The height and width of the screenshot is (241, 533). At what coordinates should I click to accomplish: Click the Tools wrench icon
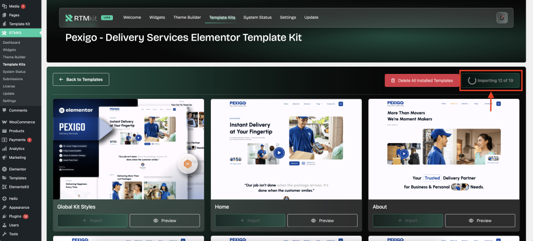pyautogui.click(x=4, y=234)
